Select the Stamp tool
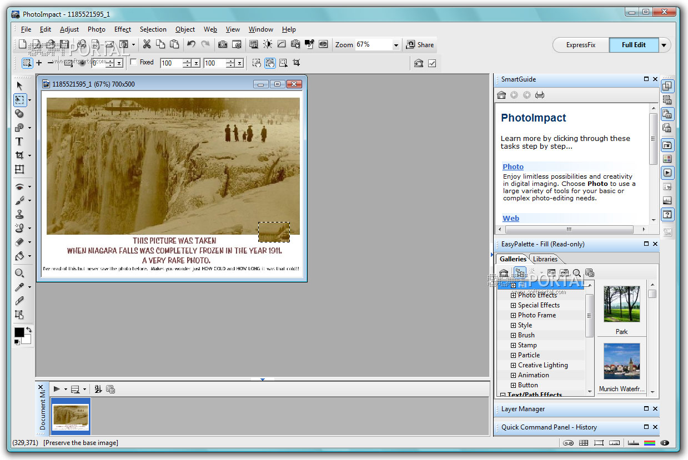This screenshot has width=688, height=460. pyautogui.click(x=19, y=214)
